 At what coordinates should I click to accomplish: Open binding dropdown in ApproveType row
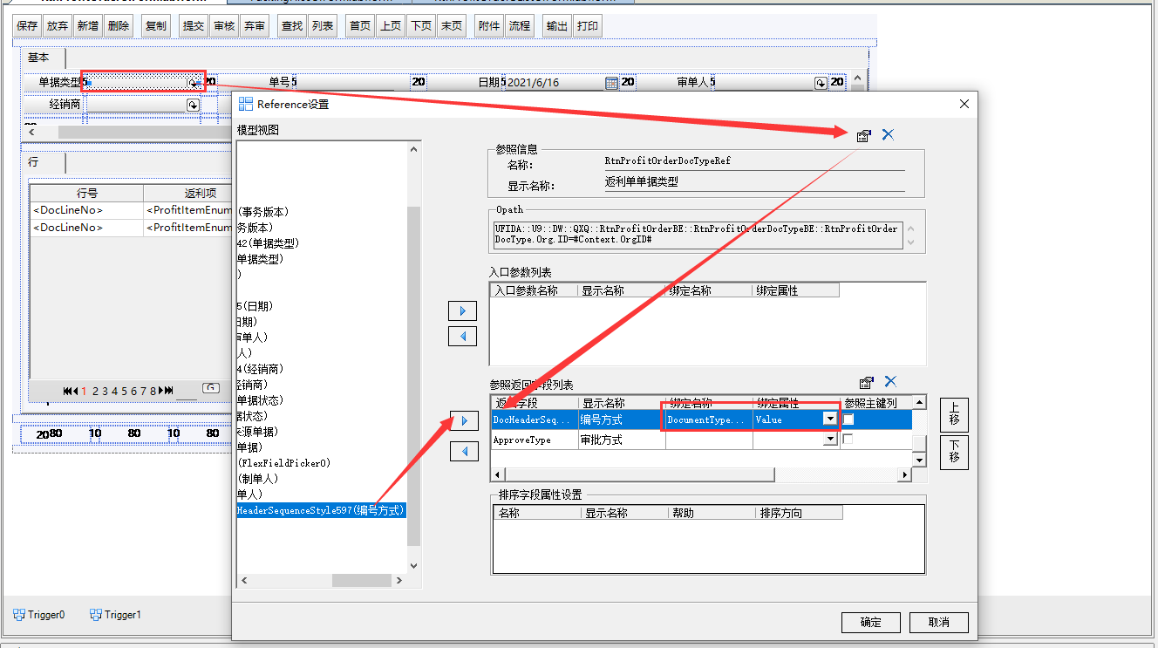[x=829, y=440]
